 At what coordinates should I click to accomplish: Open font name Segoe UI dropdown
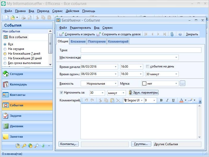coord(142,100)
